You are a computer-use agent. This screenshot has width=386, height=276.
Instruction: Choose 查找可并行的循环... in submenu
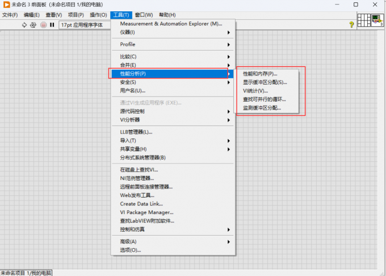(267, 99)
